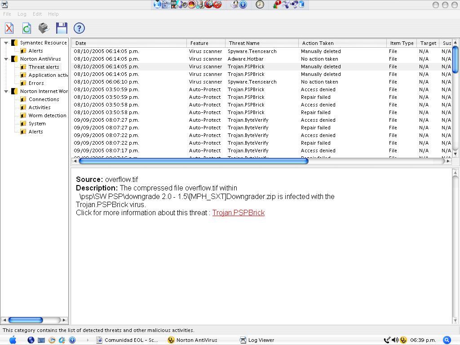The image size is (460, 345).
Task: Click the phone icon in the system tray
Action: [387, 340]
